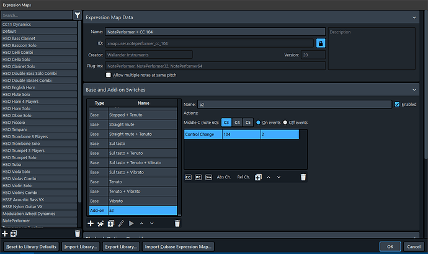Click the right-hand panel vertical scrollbar
Viewport: 428px width, 254px height.
[x=426, y=84]
